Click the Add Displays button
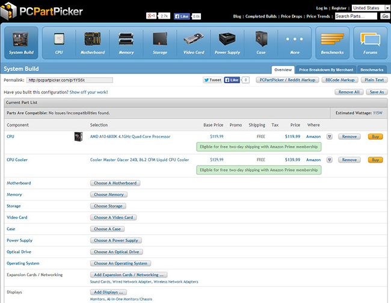This screenshot has height=303, width=391. [108, 292]
